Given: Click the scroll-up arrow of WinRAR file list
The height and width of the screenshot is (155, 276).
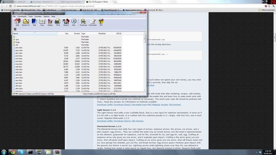Looking at the screenshot, I should [x=145, y=33].
